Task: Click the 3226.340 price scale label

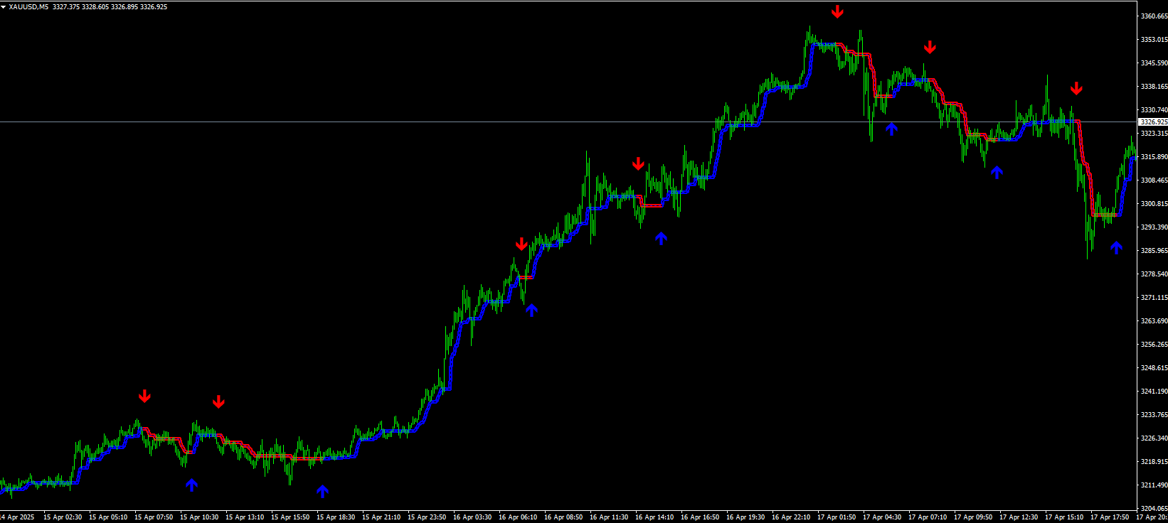Action: coord(1154,438)
